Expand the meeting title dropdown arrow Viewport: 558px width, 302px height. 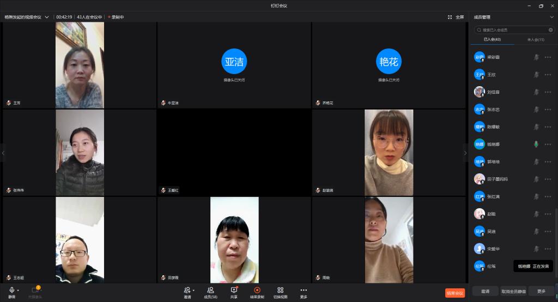(x=47, y=17)
